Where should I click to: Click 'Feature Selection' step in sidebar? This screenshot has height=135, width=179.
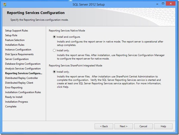15,40
